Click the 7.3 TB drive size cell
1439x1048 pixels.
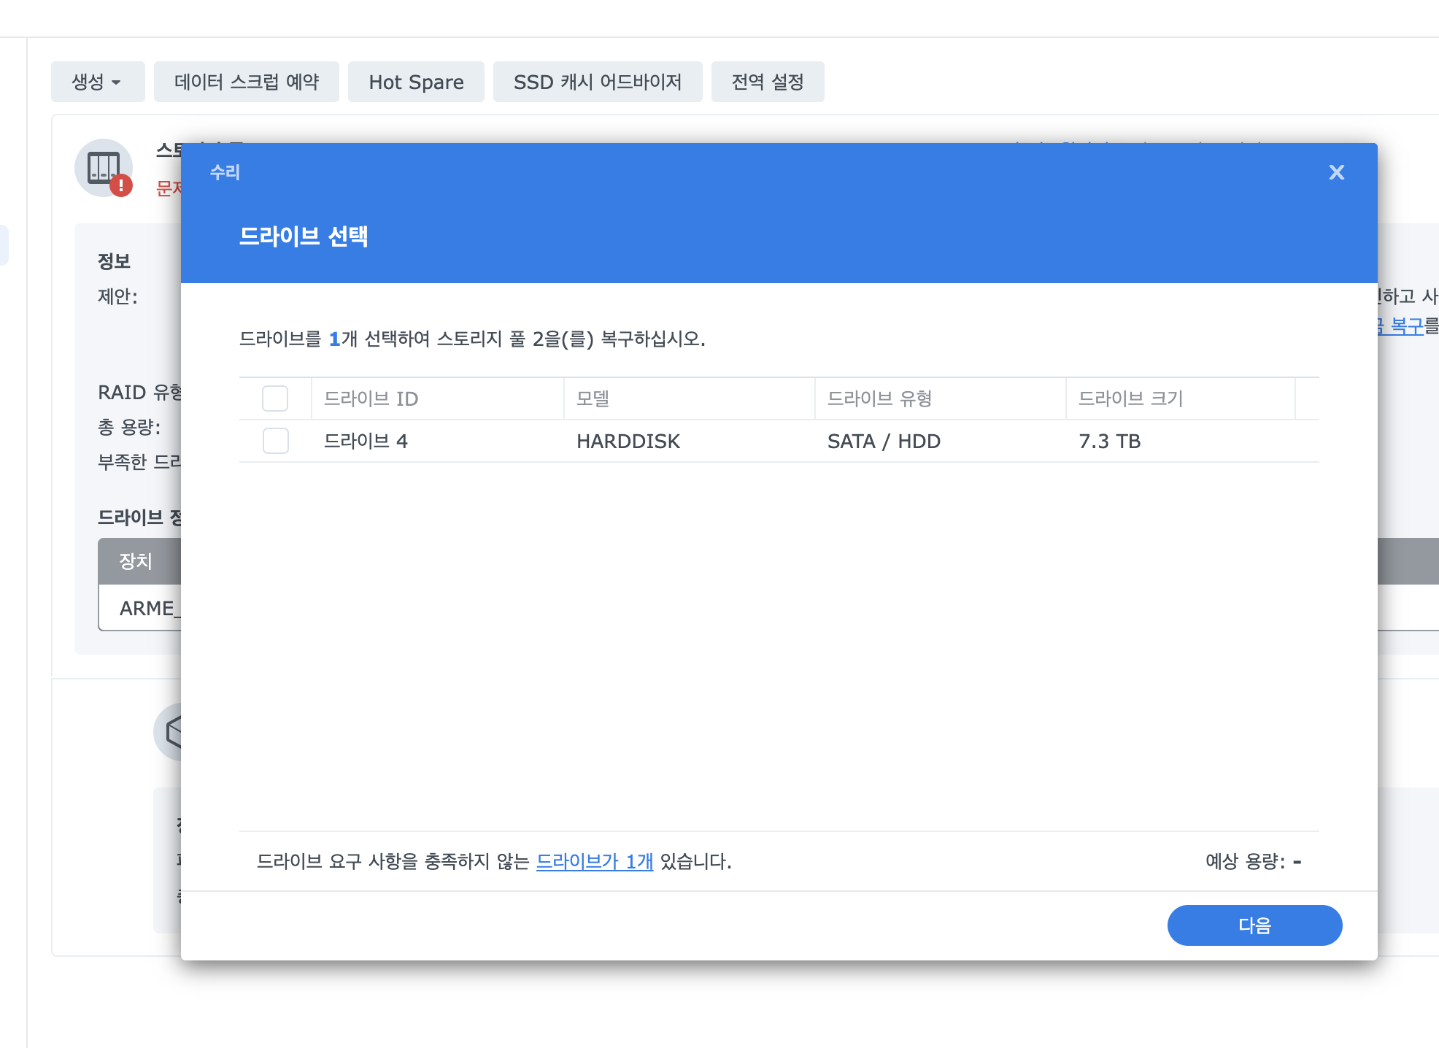[x=1109, y=441]
